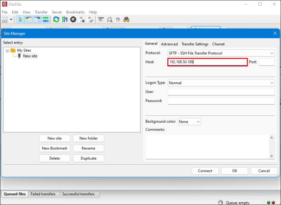The image size is (281, 205).
Task: Click the red activity indicator light
Action: [x=273, y=203]
